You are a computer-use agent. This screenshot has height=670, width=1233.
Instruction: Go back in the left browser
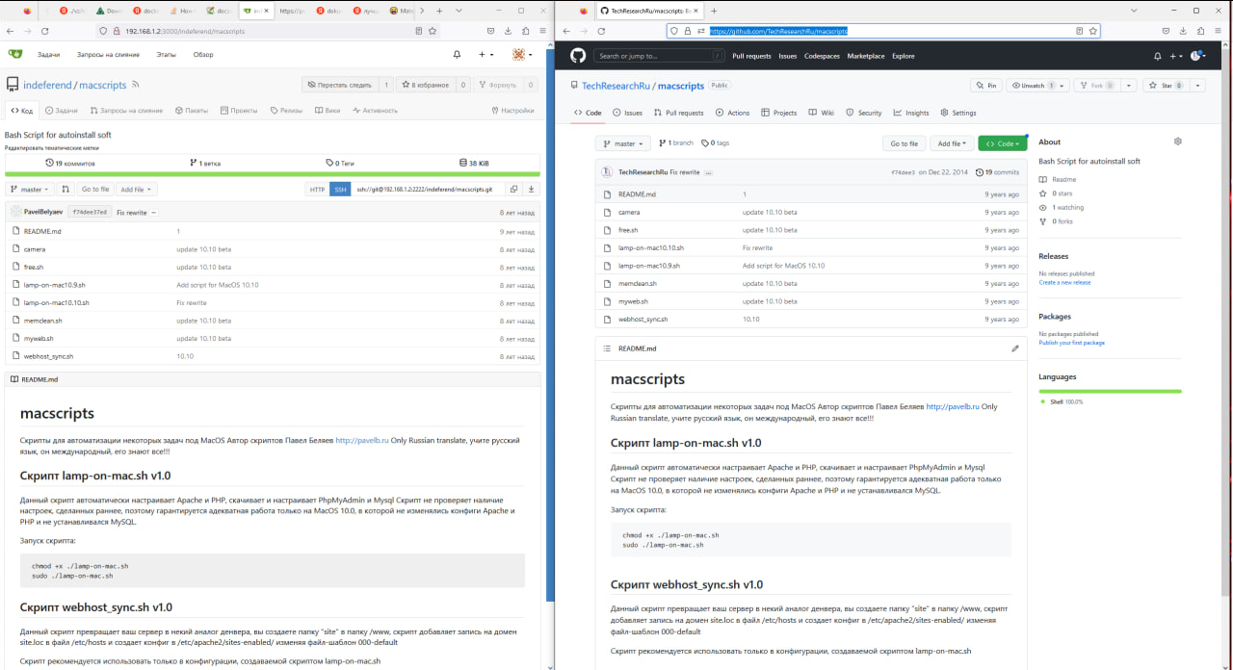(11, 31)
